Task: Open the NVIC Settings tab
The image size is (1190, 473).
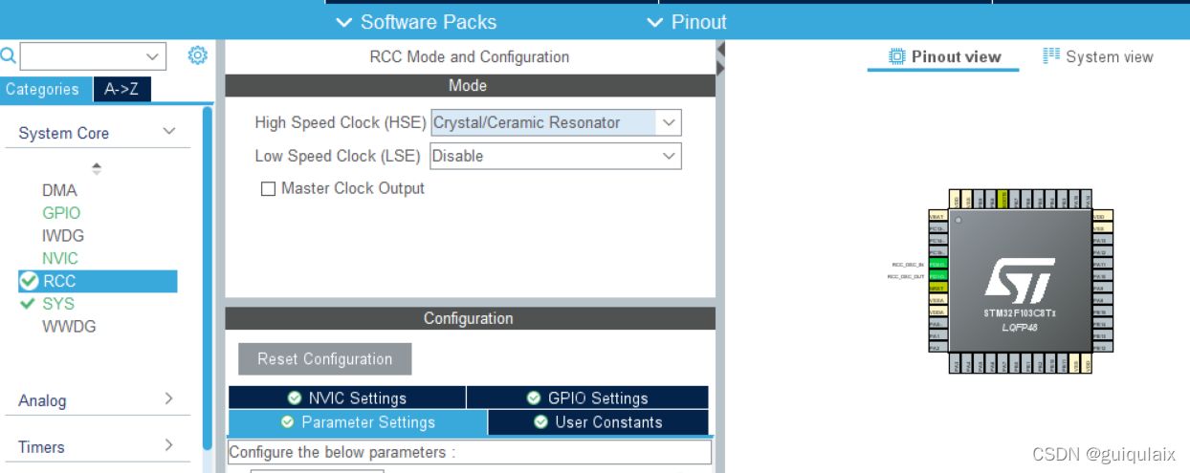Action: (347, 398)
